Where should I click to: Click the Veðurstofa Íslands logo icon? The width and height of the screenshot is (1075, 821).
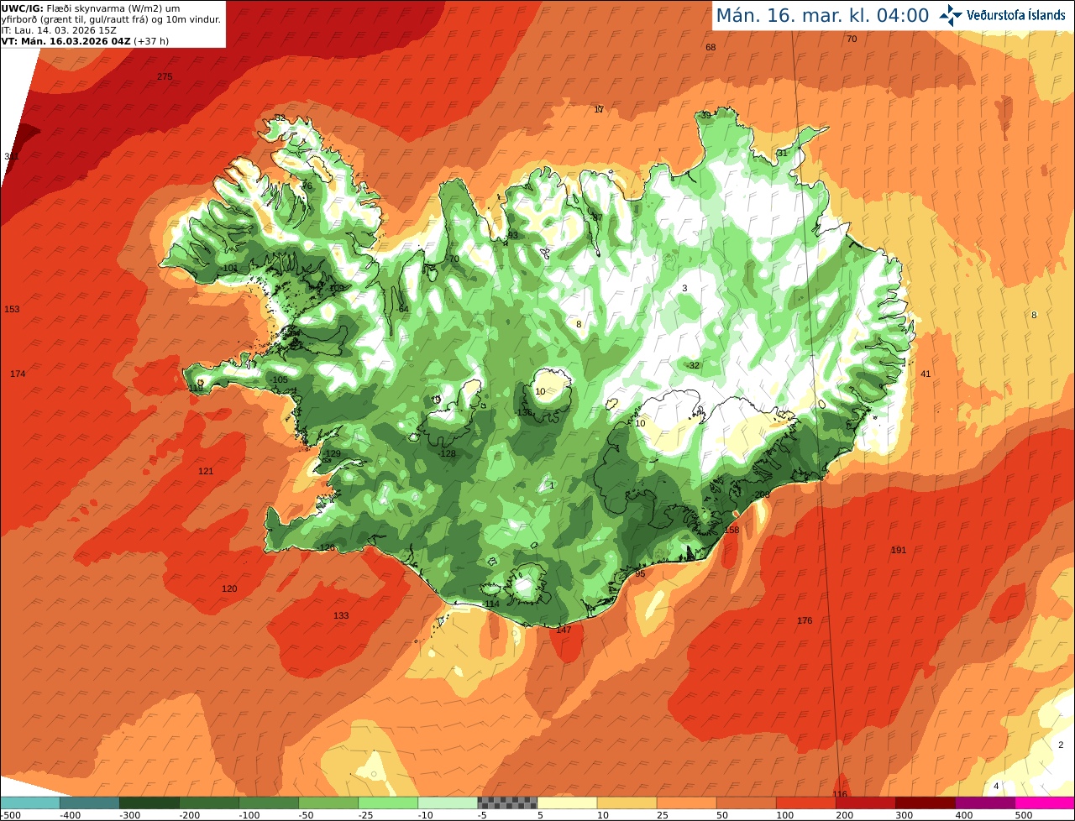951,15
